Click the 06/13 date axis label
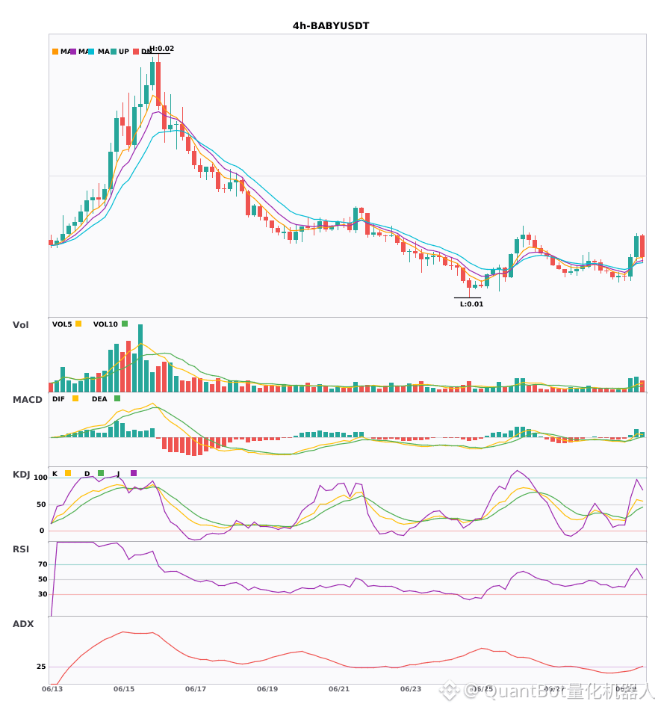Screen dimensions: 661x710 [x=52, y=689]
